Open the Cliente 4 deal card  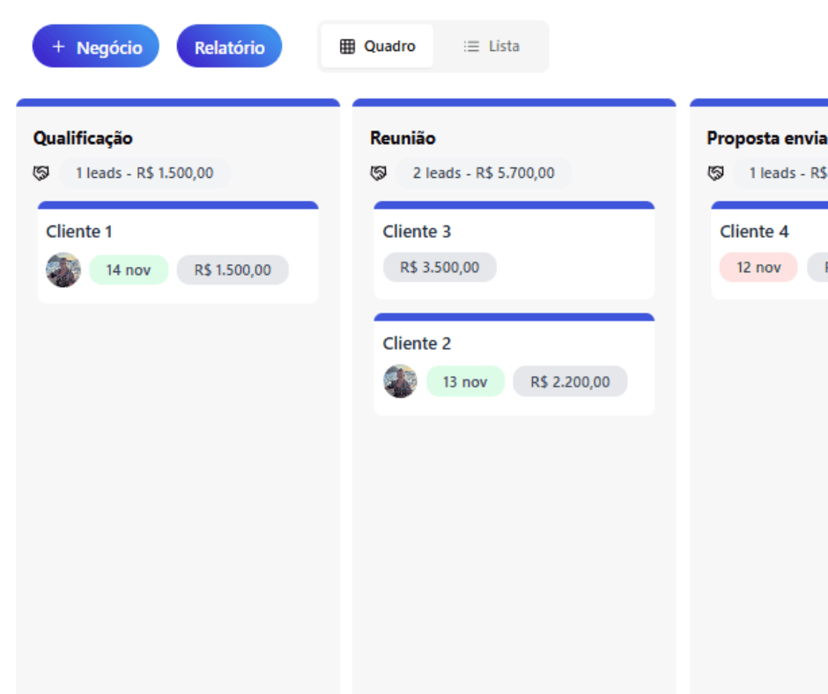tap(754, 232)
